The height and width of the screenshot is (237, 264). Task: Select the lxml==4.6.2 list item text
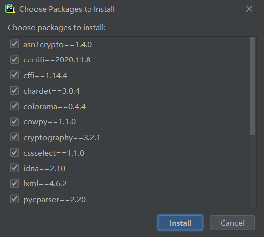click(45, 184)
